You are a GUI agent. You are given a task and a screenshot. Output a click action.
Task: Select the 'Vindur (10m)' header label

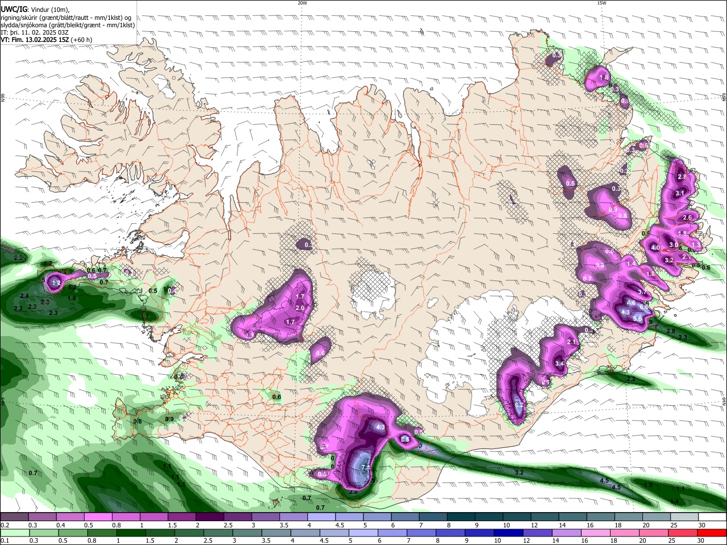coord(49,10)
